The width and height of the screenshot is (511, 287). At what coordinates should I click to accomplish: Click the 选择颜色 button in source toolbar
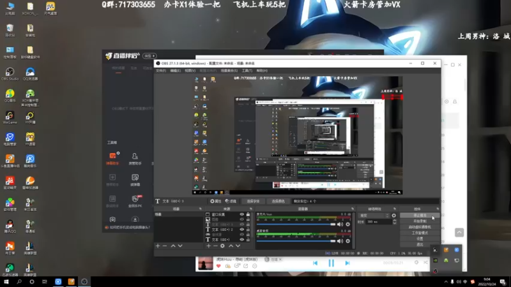(x=278, y=202)
